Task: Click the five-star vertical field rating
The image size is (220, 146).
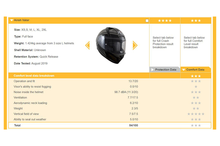Action: coord(196,114)
